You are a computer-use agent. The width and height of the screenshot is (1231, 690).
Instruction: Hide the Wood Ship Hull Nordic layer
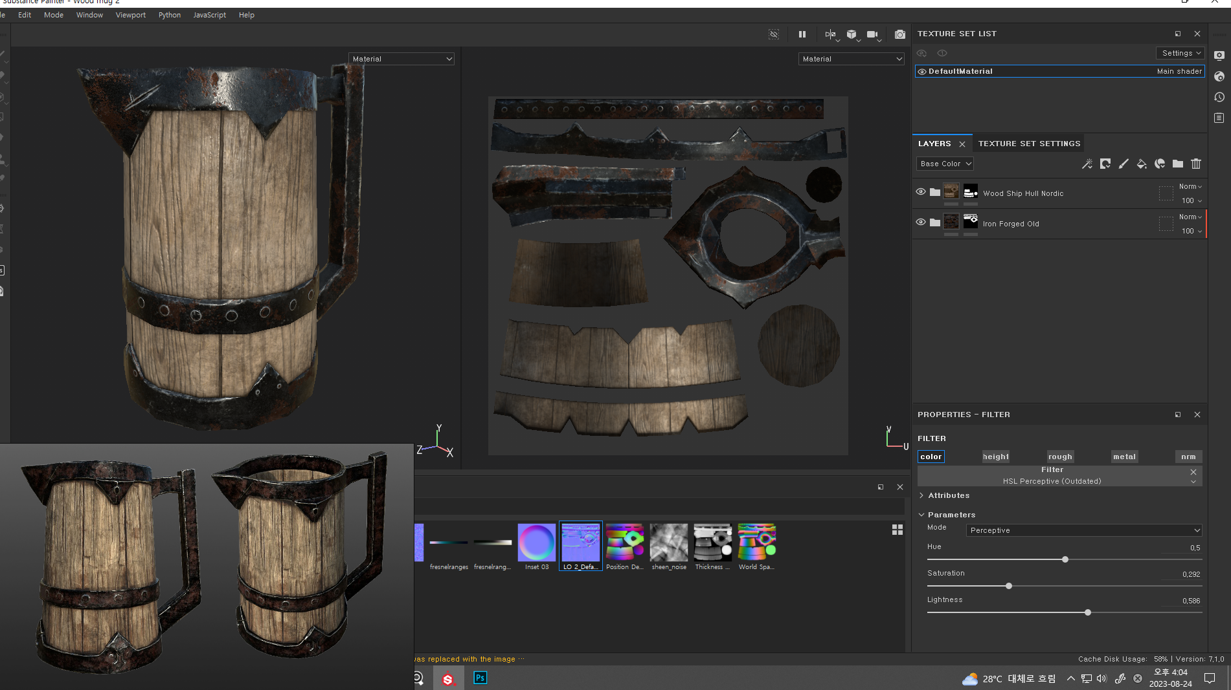pyautogui.click(x=921, y=191)
